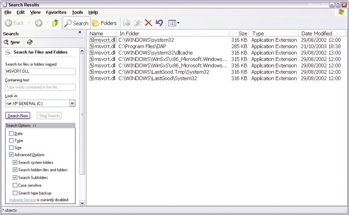
Task: Show the Folders pane
Action: [x=104, y=23]
